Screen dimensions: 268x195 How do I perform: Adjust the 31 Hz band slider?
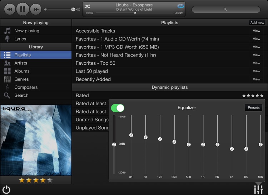[131, 135]
